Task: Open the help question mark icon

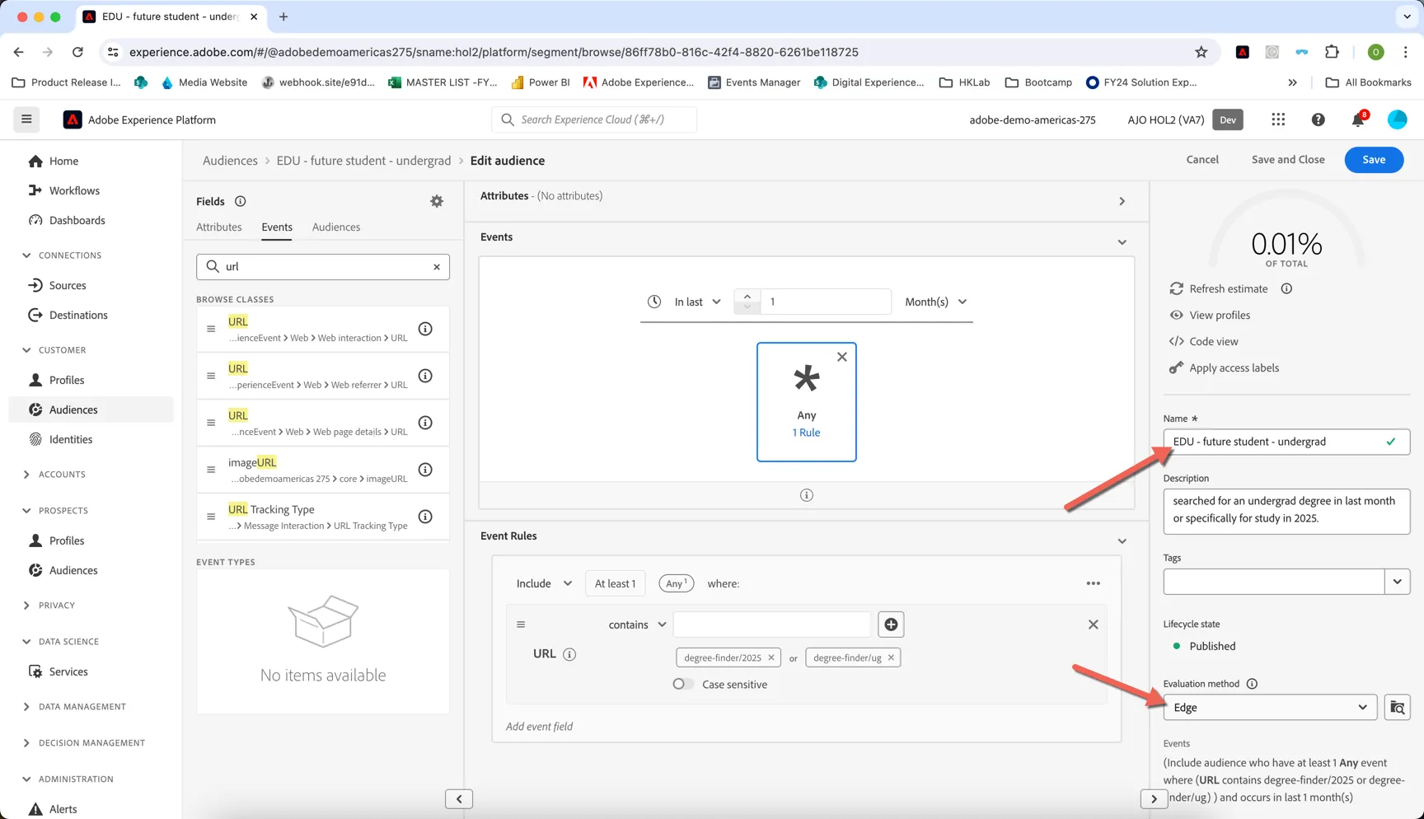Action: click(1318, 119)
